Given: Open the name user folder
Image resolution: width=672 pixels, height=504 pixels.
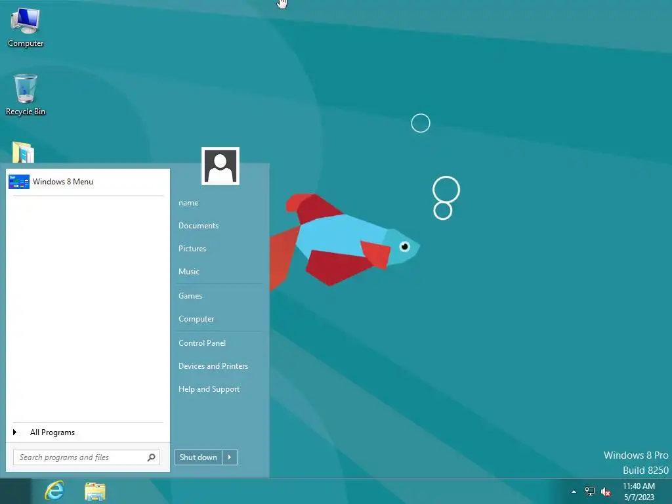Looking at the screenshot, I should pyautogui.click(x=188, y=203).
